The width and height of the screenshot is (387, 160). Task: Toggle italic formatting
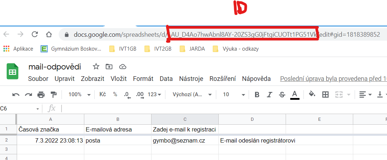(269, 94)
